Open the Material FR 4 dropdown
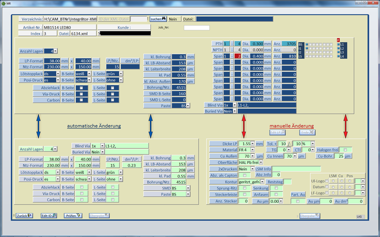This screenshot has height=237, width=380. [x=252, y=150]
